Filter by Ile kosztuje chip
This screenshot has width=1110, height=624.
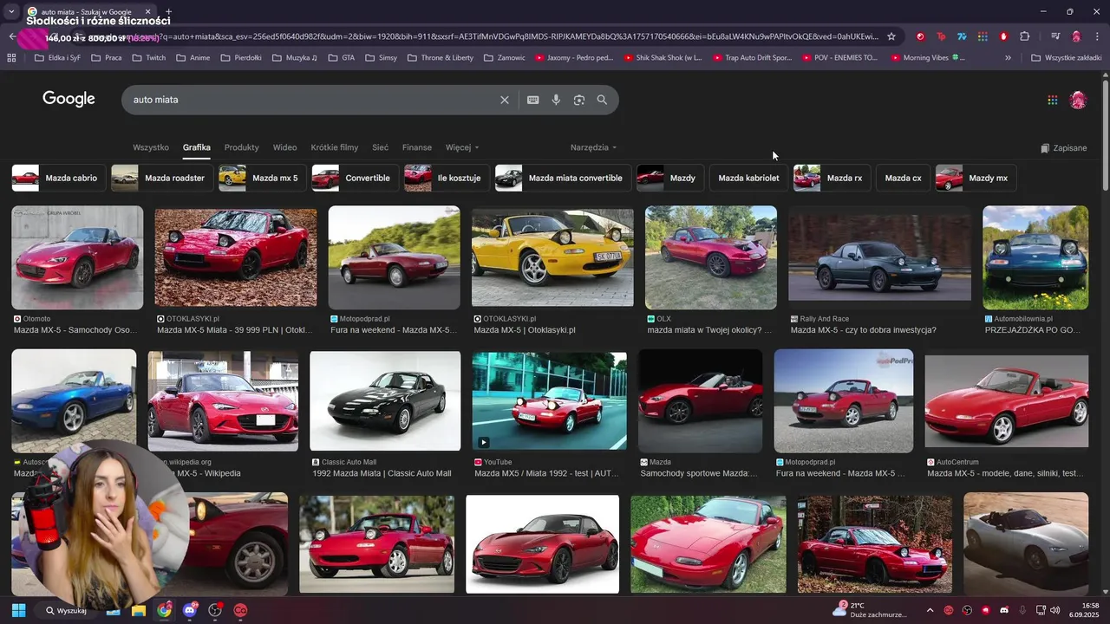tap(447, 178)
